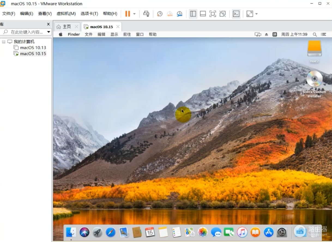The height and width of the screenshot is (242, 332).
Task: Toggle the thumbnail bar view
Action: [x=203, y=14]
